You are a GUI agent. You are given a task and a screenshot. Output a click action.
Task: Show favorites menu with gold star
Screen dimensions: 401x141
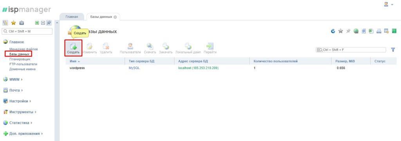(13, 23)
